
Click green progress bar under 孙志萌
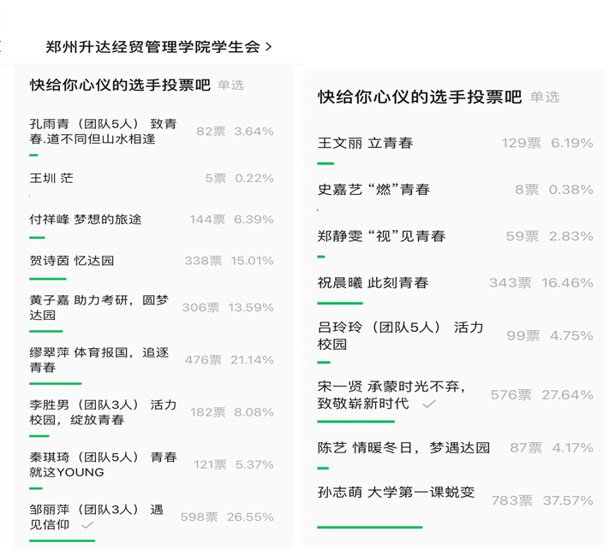[369, 527]
